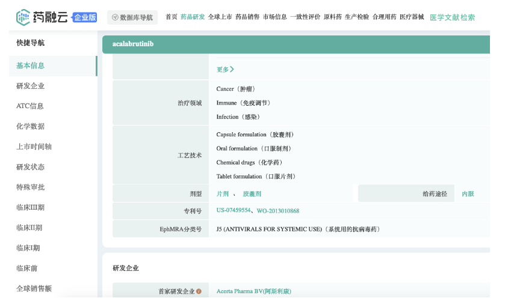The height and width of the screenshot is (301, 505).
Task: Click the 工艺技术 row label
Action: [190, 156]
